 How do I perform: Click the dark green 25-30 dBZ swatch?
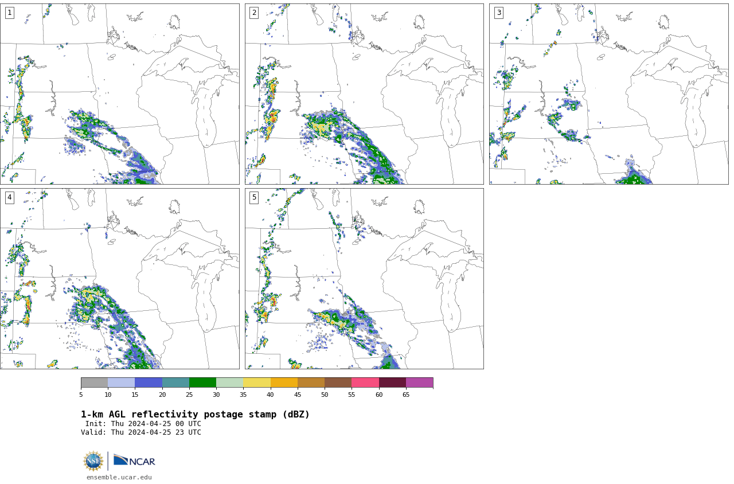pos(202,382)
